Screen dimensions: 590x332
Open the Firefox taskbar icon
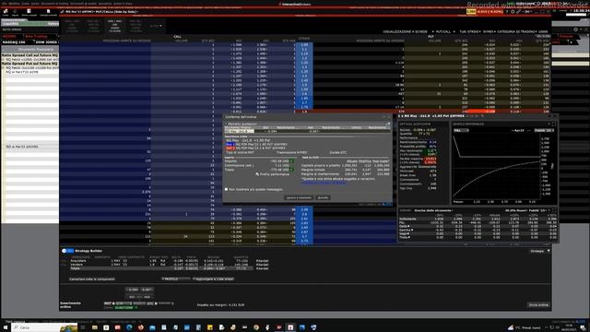tap(141, 327)
